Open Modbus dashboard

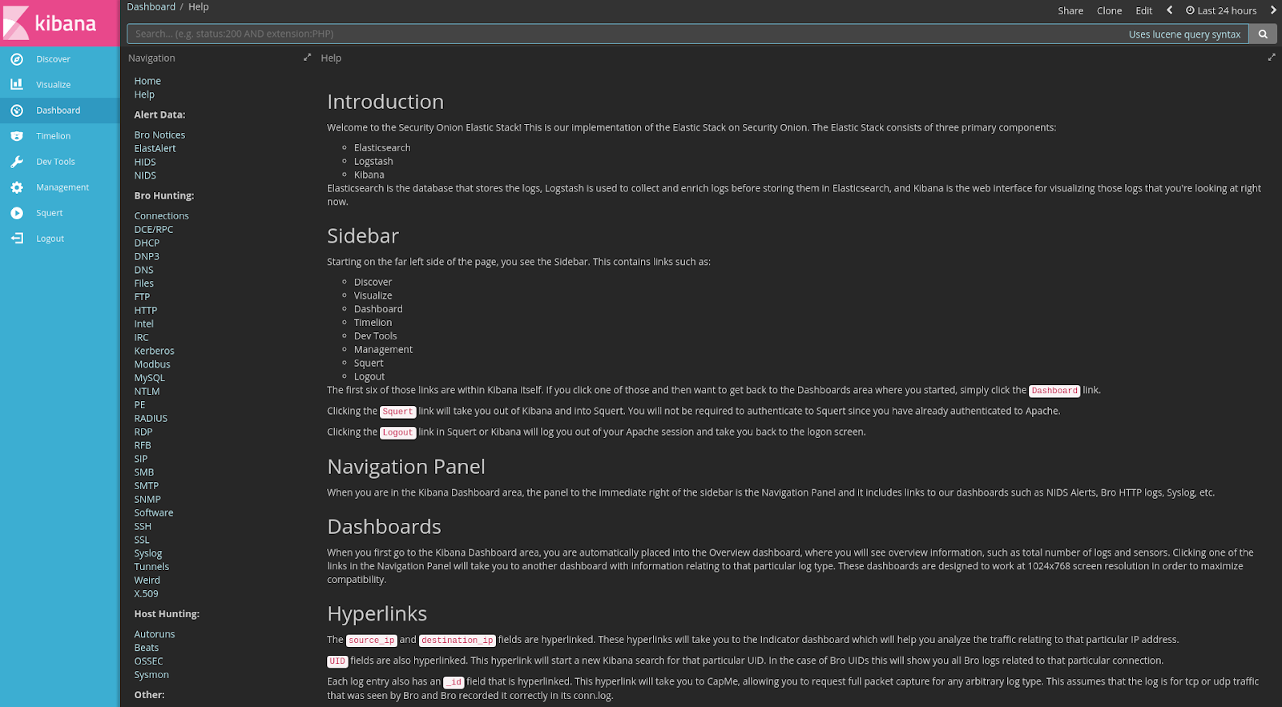click(152, 364)
